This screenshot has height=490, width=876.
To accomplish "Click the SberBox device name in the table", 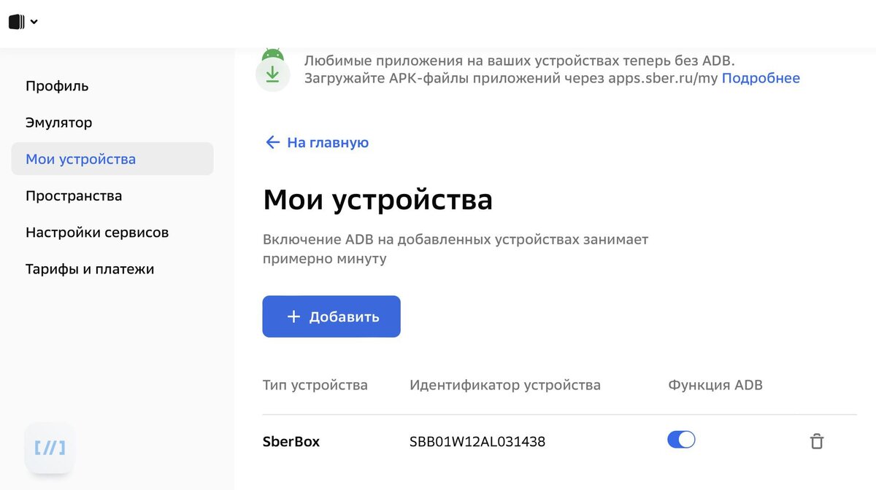I will coord(291,440).
